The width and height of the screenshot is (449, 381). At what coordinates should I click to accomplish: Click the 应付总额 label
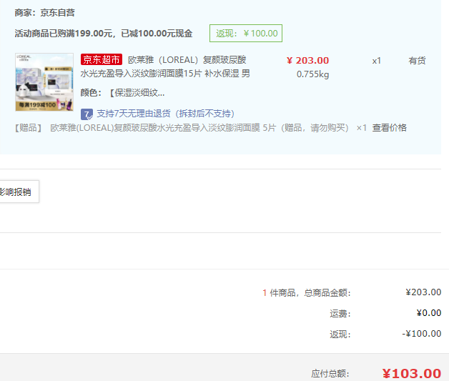coord(330,374)
